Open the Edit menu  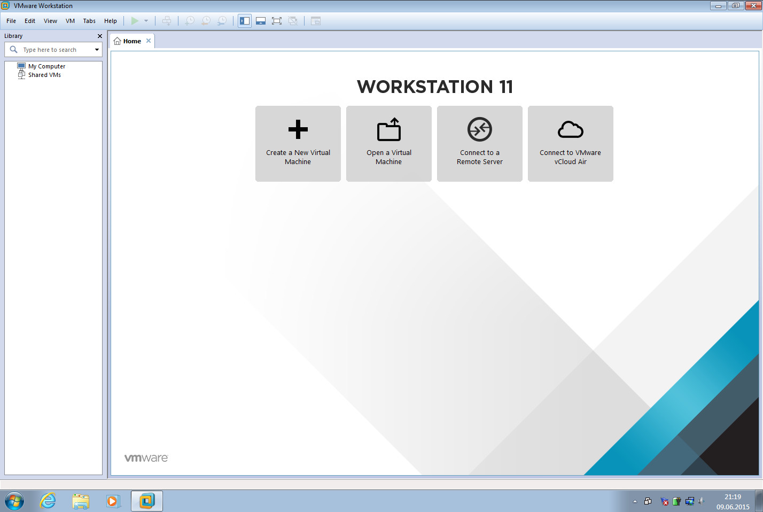[30, 21]
